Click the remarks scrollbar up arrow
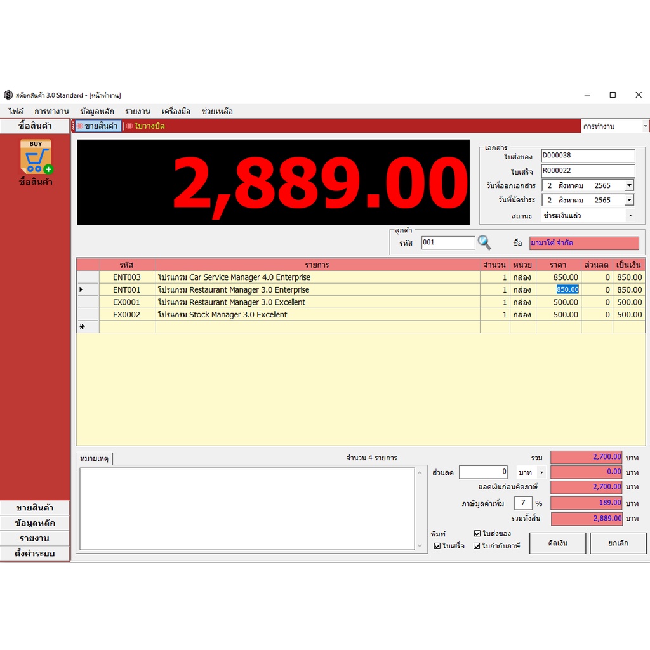Image resolution: width=650 pixels, height=650 pixels. point(420,473)
